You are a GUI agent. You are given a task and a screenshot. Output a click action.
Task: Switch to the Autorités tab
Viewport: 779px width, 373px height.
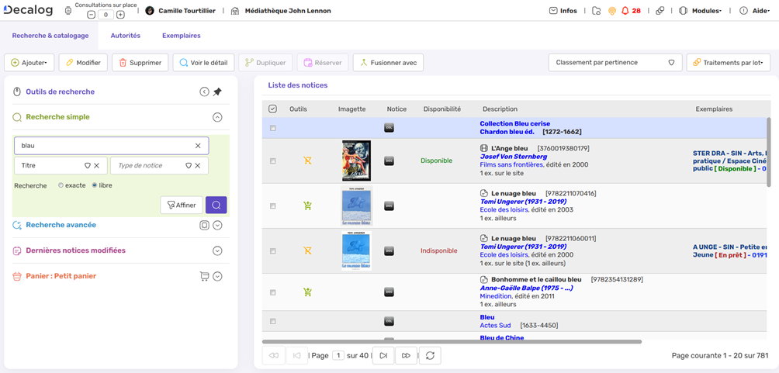(125, 36)
